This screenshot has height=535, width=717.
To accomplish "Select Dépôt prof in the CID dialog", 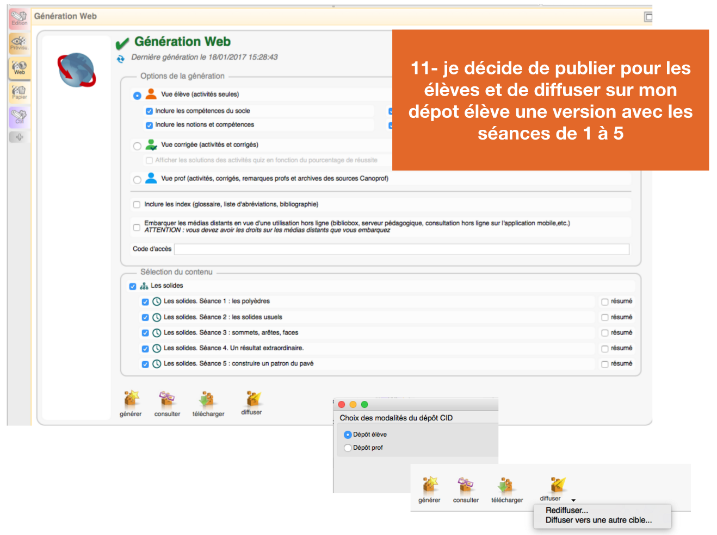I will [x=348, y=448].
